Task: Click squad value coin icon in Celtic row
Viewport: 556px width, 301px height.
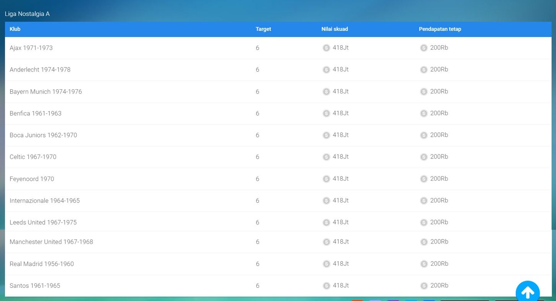Action: pyautogui.click(x=326, y=157)
